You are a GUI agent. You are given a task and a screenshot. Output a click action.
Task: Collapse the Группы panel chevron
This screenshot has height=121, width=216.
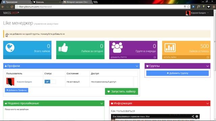pos(208,66)
